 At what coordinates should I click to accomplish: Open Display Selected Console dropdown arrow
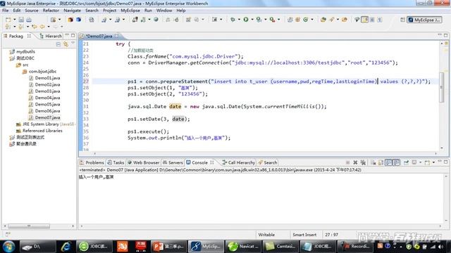[420, 162]
